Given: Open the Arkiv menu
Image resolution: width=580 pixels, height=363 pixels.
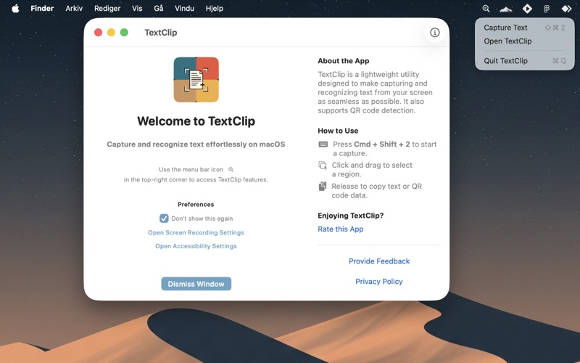Looking at the screenshot, I should 74,8.
